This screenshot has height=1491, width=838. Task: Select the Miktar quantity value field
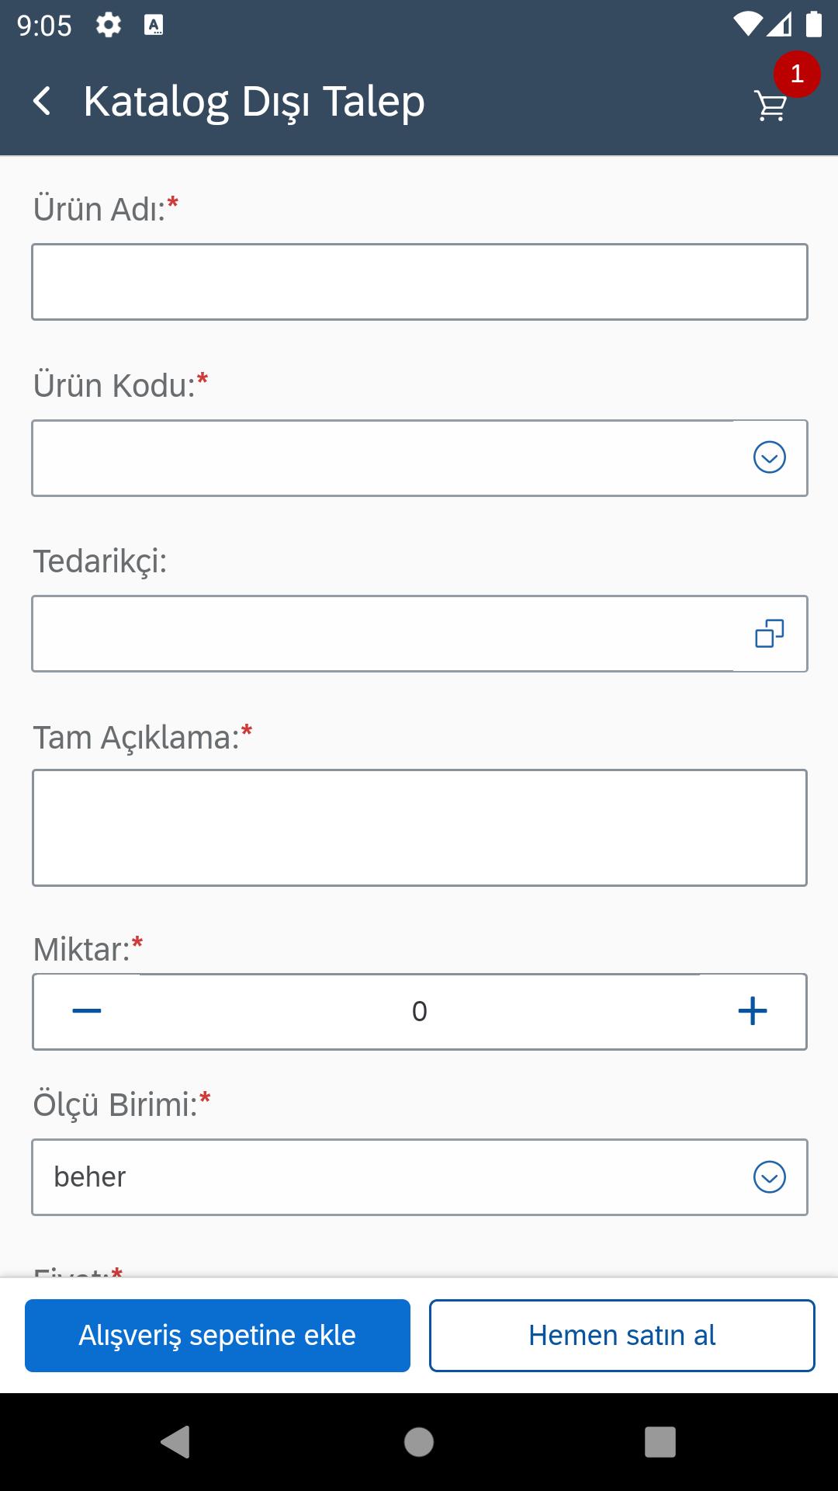[x=420, y=1011]
